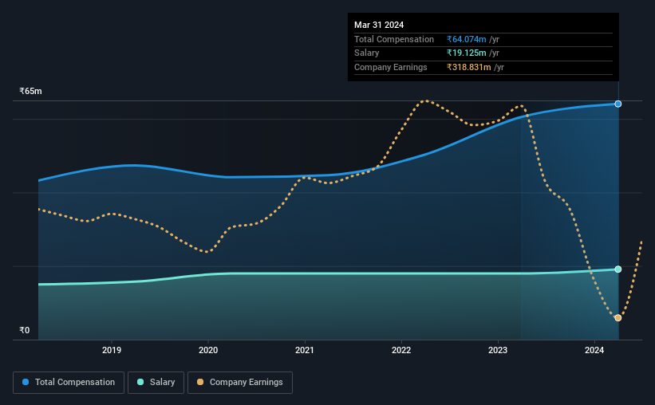Select the 2024 axis label
This screenshot has width=655, height=405.
click(x=594, y=350)
